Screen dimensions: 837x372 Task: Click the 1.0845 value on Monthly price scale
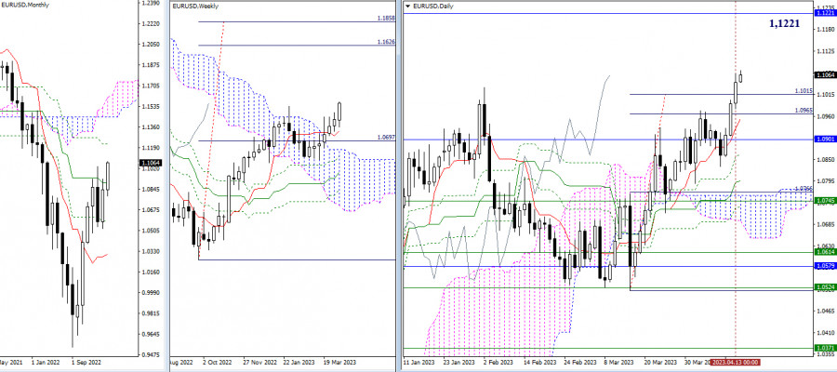pos(149,190)
